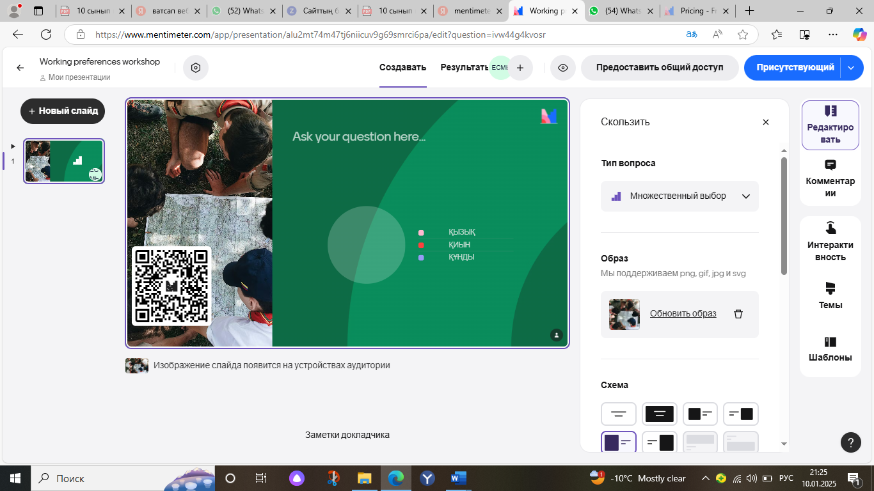Select the small image right layout

click(x=741, y=414)
